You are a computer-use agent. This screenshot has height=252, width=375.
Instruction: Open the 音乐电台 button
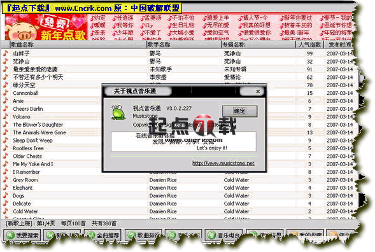click(x=223, y=235)
